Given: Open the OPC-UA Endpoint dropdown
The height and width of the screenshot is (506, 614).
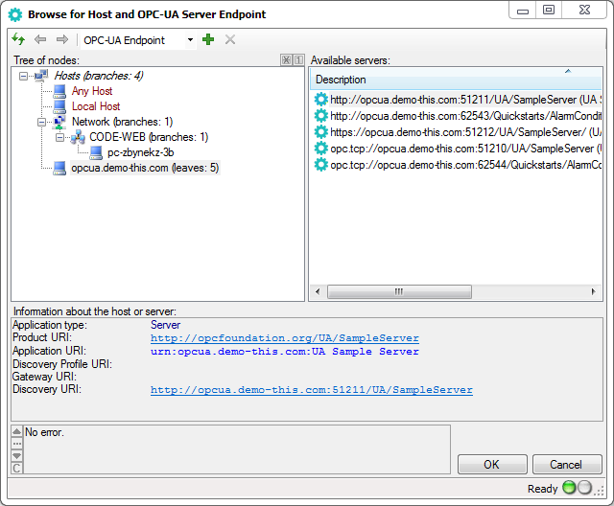Looking at the screenshot, I should coord(190,40).
